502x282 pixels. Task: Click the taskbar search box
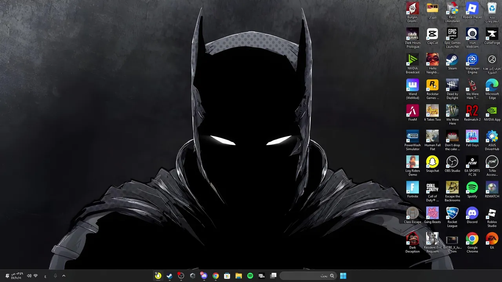pyautogui.click(x=308, y=276)
